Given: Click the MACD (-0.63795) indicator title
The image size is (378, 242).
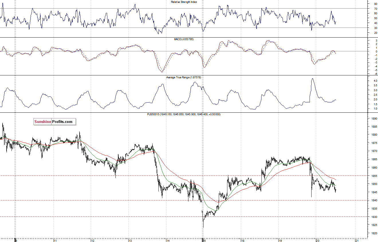Looking at the screenshot, I should click(x=184, y=39).
